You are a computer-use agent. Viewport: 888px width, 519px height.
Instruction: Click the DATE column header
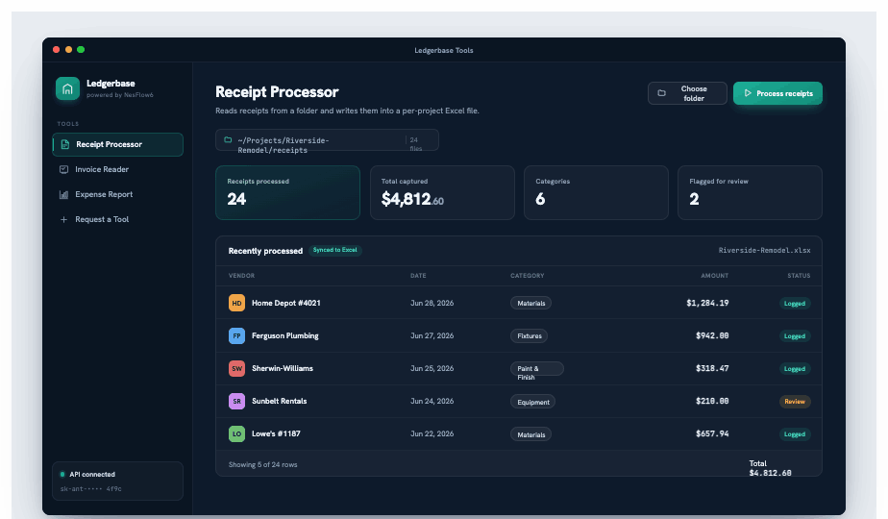[418, 276]
